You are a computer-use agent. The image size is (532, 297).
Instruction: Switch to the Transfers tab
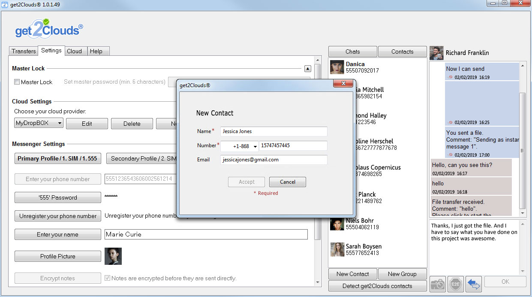pos(24,51)
